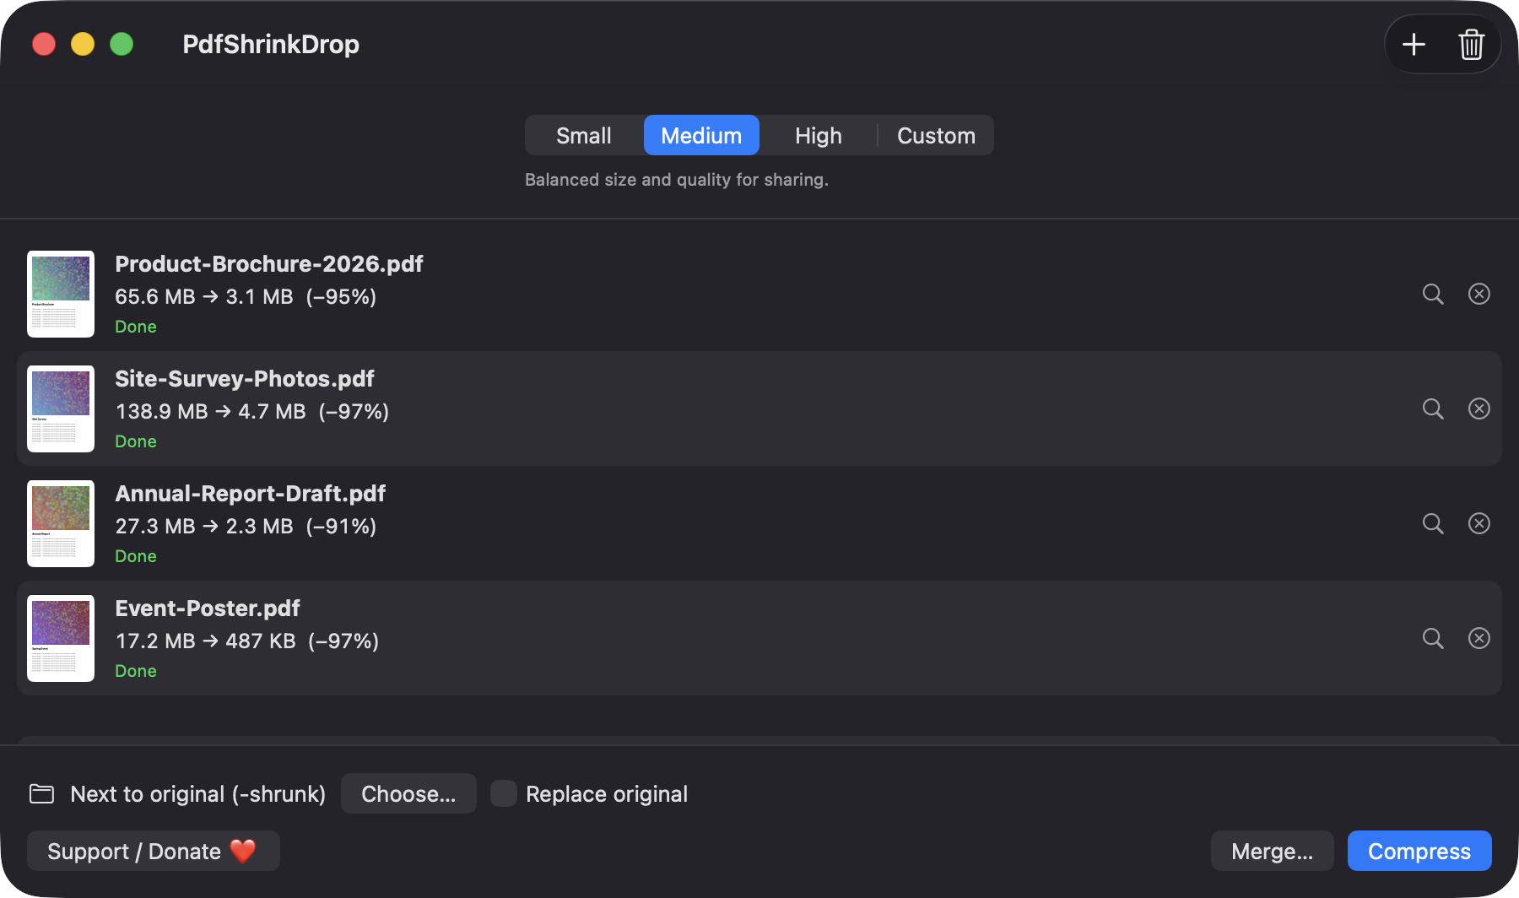Click the 17.2 MB → 487 KB size text
Image resolution: width=1519 pixels, height=898 pixels.
point(205,641)
